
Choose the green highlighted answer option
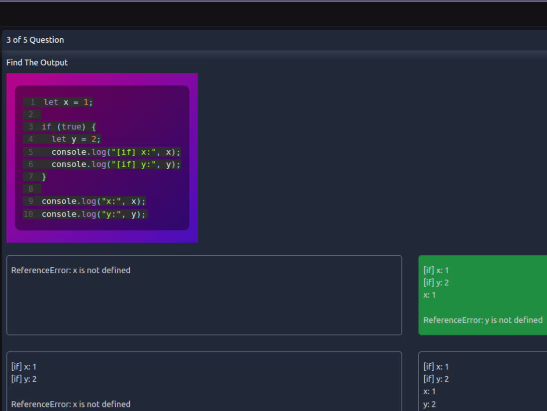click(482, 295)
